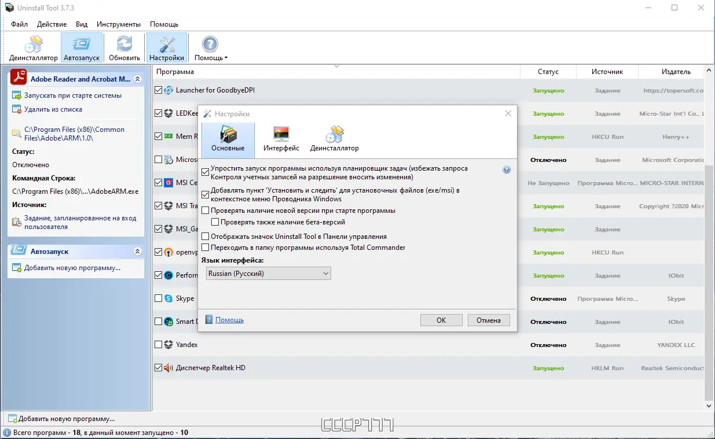The image size is (715, 439).
Task: Open the Деинсталлятор toolbar section
Action: click(34, 47)
